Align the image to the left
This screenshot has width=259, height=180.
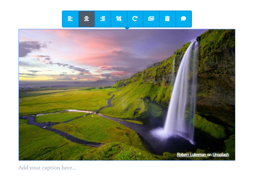70,19
